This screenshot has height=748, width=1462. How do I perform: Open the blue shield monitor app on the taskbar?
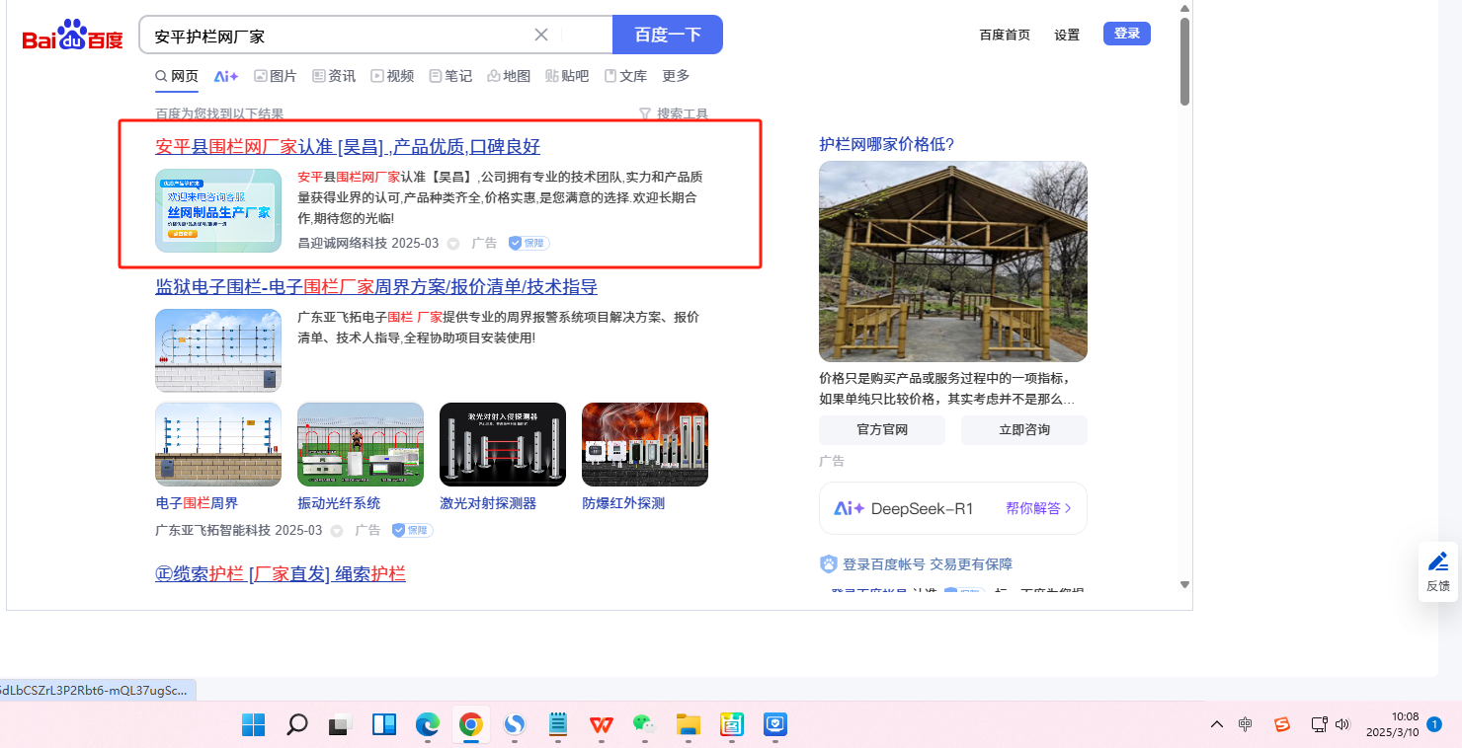tap(775, 725)
